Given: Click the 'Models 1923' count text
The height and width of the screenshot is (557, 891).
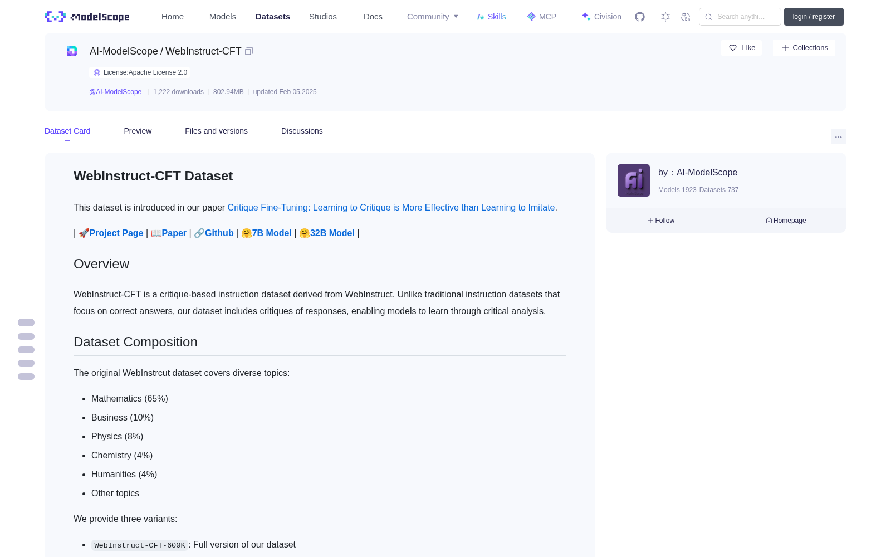Looking at the screenshot, I should click(x=677, y=190).
